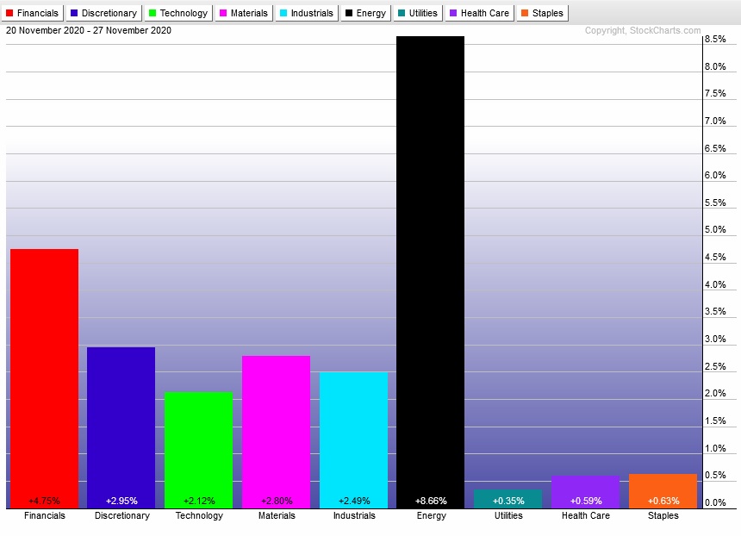The height and width of the screenshot is (536, 741).
Task: Toggle the Health Care legend button
Action: click(480, 13)
